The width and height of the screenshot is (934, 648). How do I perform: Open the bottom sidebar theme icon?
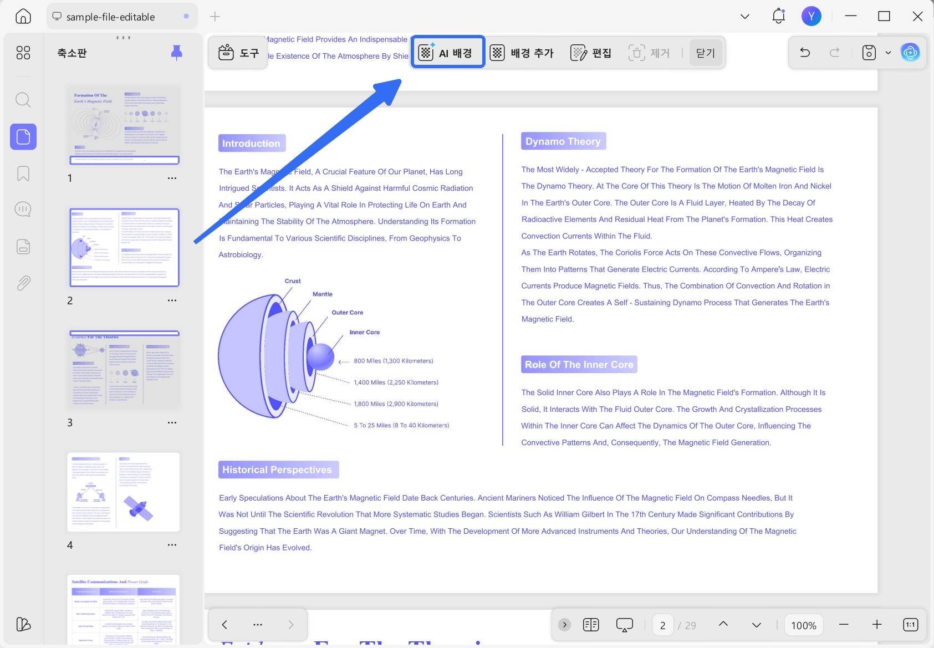click(x=23, y=624)
